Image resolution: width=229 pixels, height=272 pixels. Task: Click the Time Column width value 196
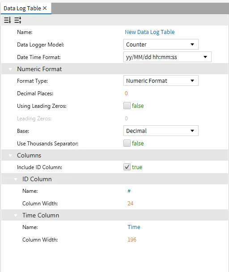click(x=132, y=239)
